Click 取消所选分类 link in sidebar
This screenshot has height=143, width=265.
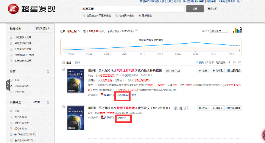click(42, 28)
